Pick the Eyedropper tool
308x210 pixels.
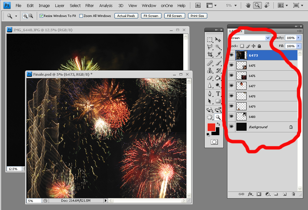218,55
